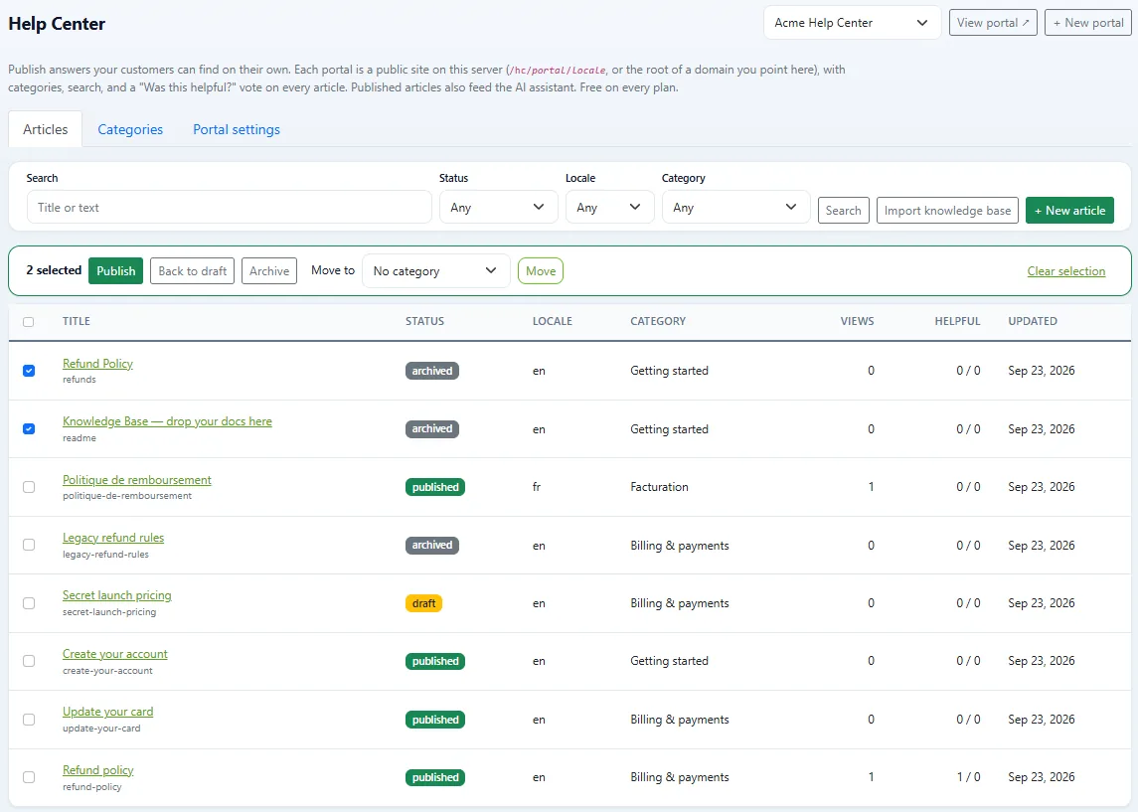Click the CATEGORY column header
This screenshot has width=1138, height=812.
click(x=658, y=321)
